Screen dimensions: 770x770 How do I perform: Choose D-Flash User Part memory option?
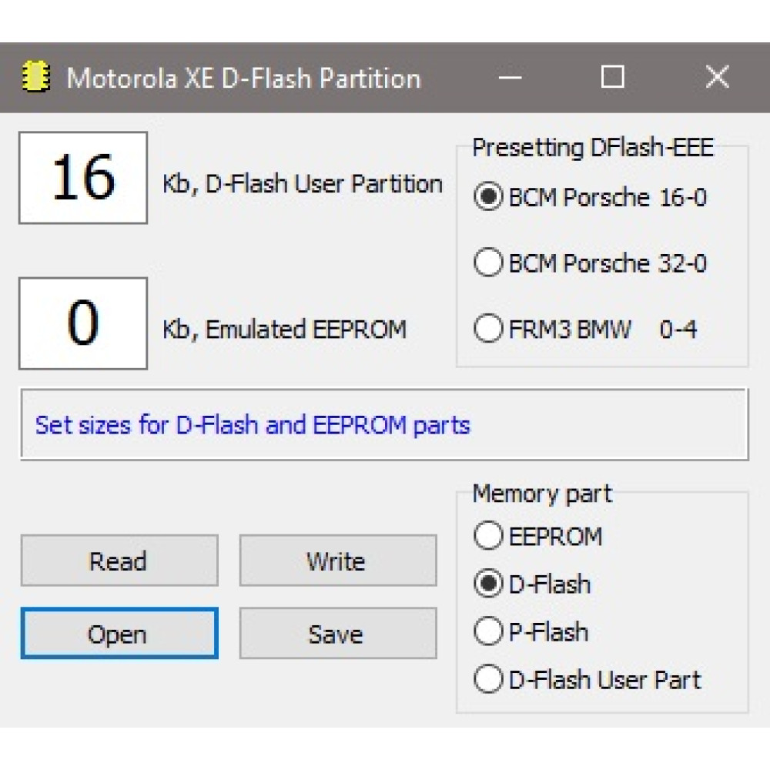(588, 680)
